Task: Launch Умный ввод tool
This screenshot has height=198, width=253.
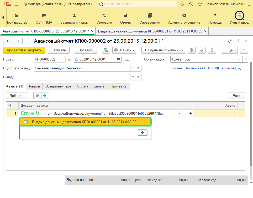Action: (239, 18)
